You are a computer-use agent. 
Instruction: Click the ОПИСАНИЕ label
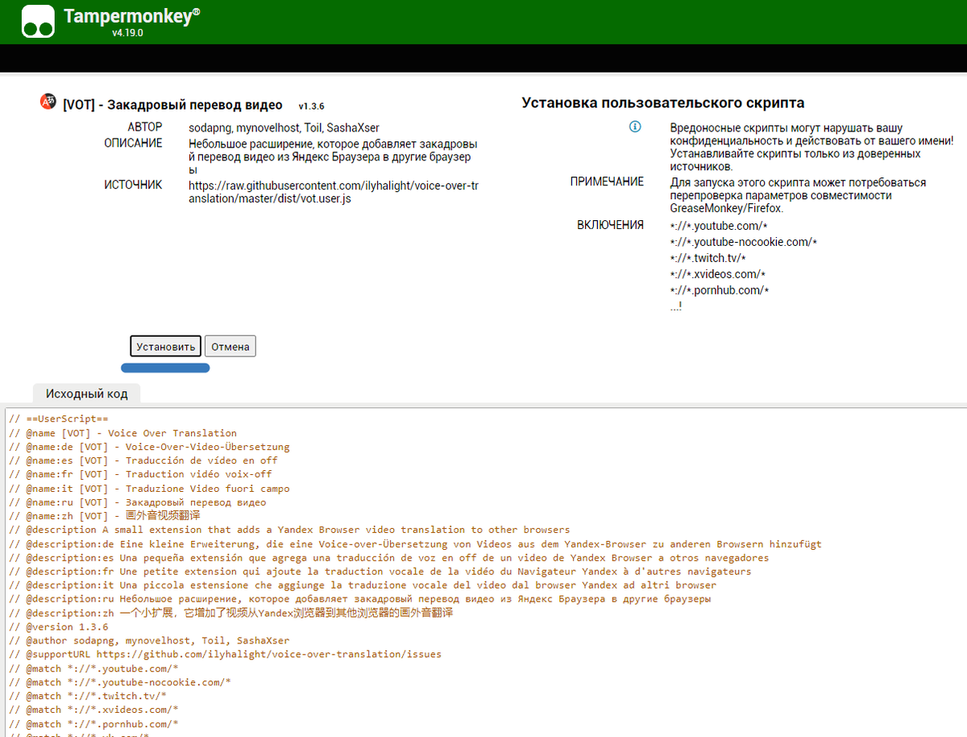(133, 144)
